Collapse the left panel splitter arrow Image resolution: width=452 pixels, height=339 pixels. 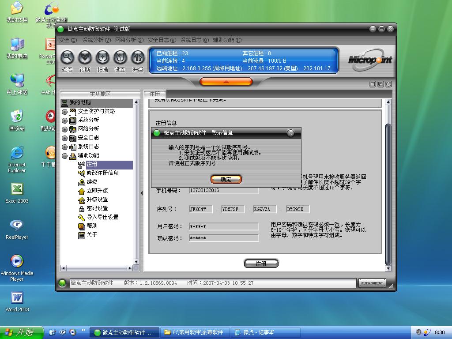[x=142, y=193]
